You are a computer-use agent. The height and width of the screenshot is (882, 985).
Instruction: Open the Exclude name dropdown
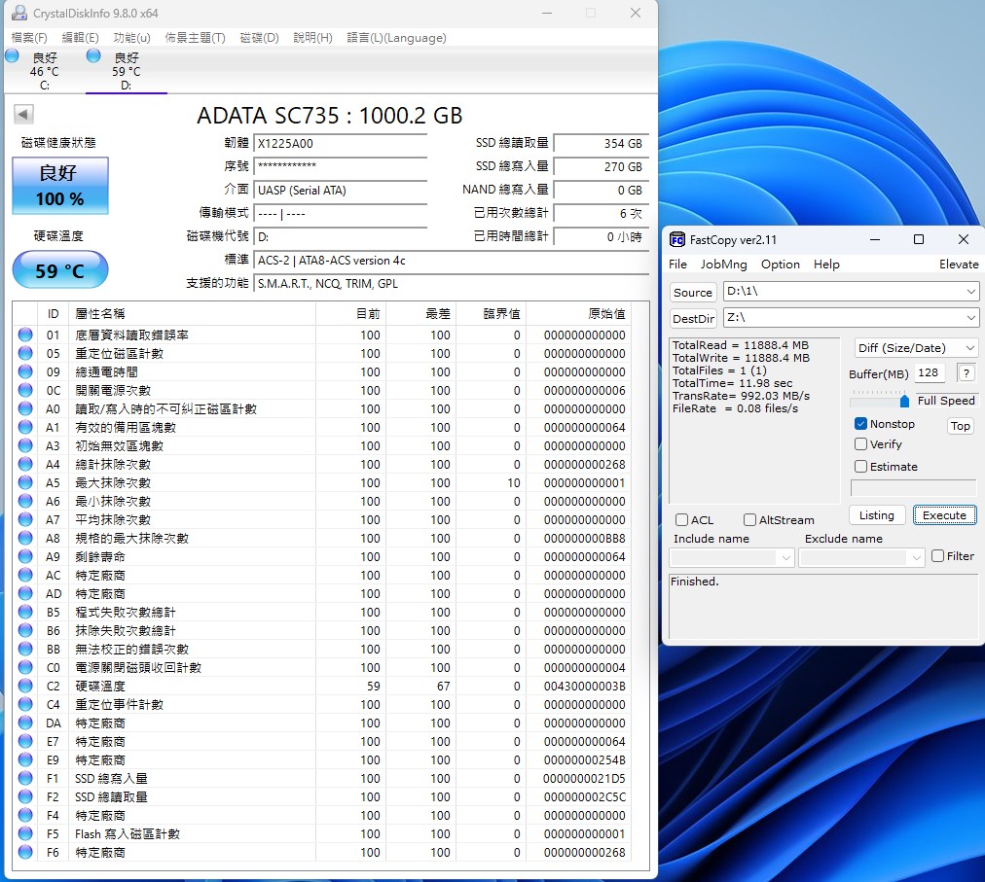click(917, 557)
